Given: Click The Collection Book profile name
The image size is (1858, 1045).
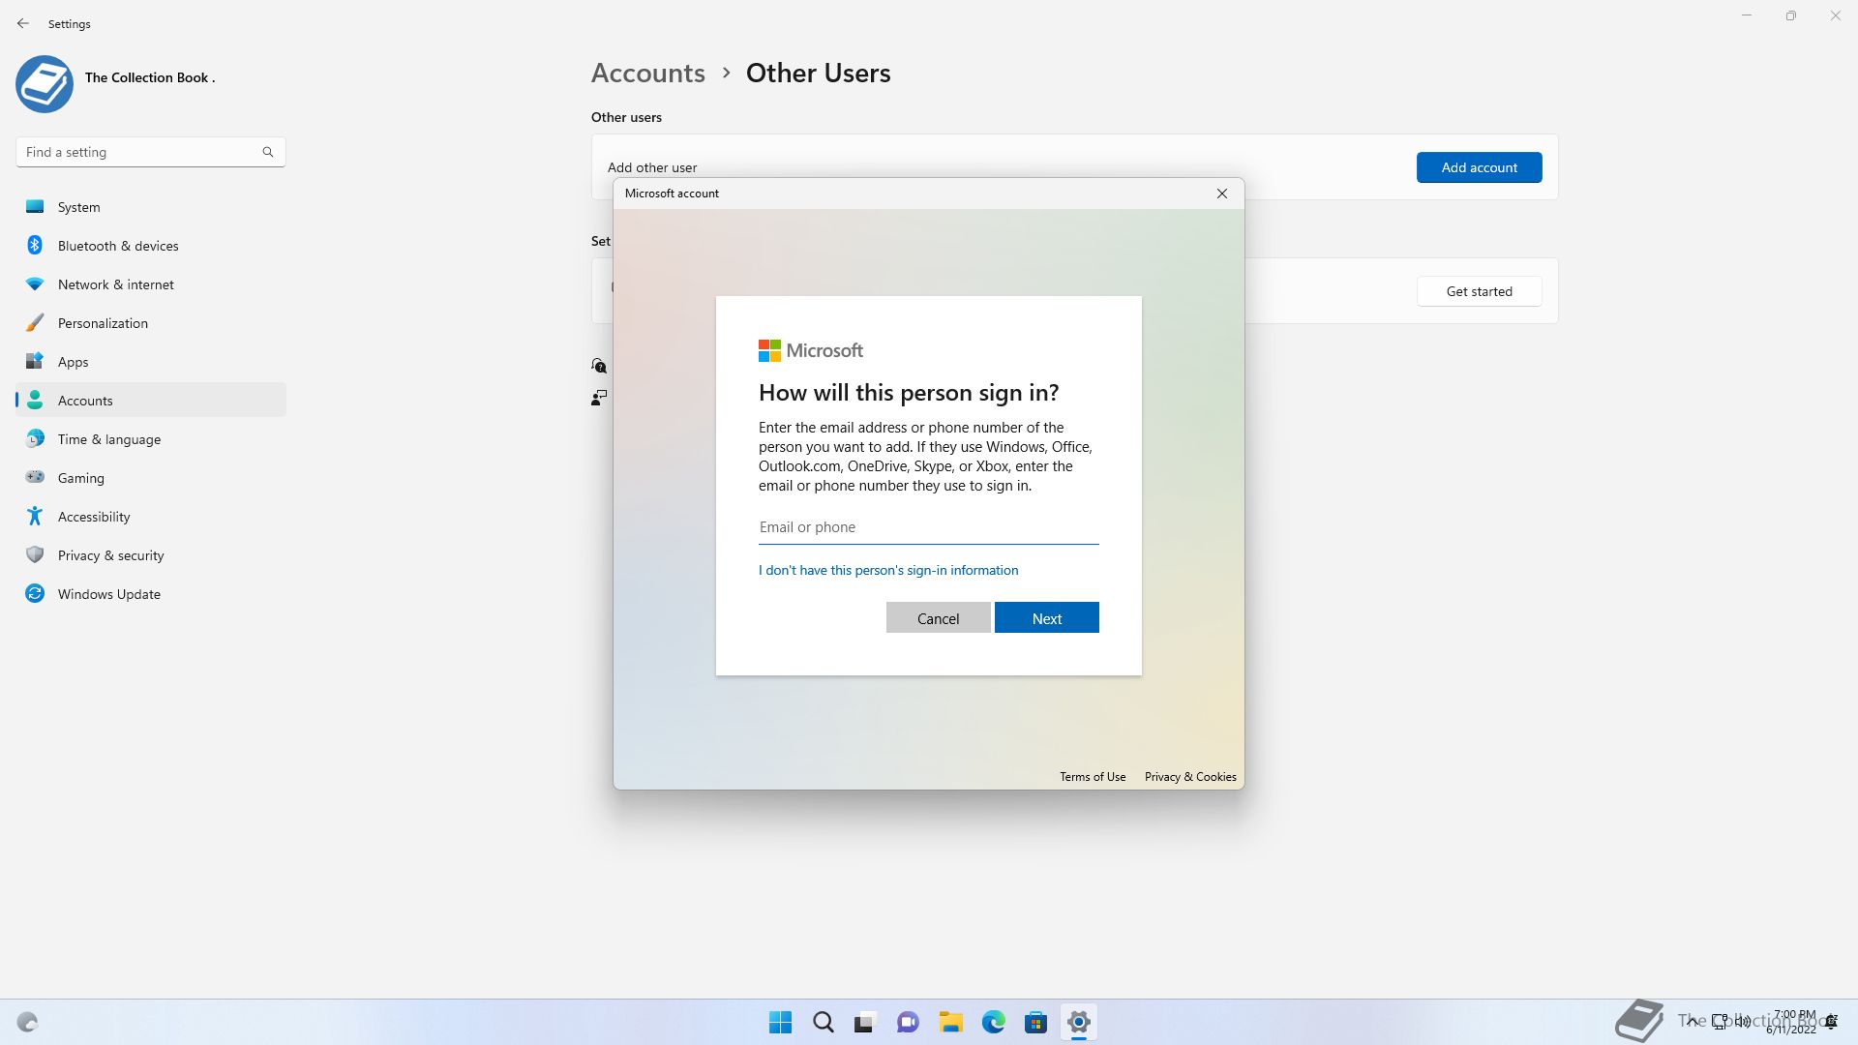Looking at the screenshot, I should point(150,77).
